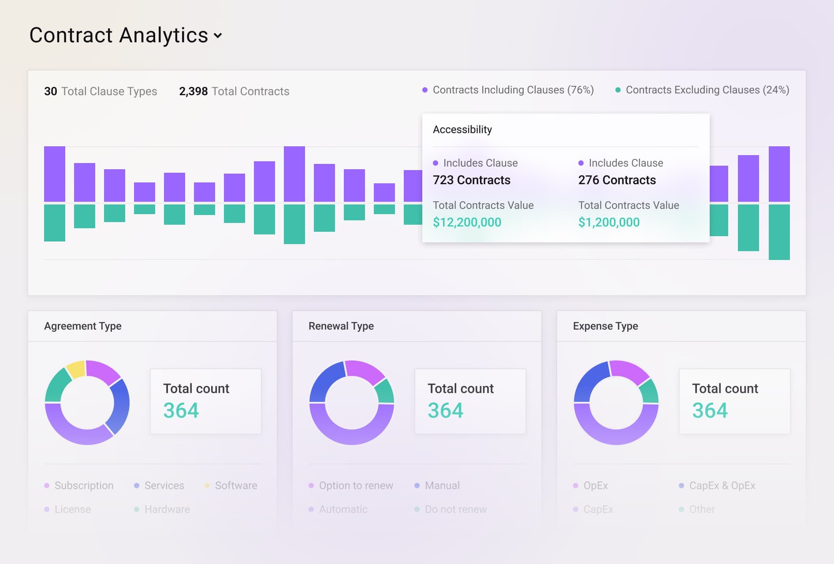Toggle the Manual legend item
Viewport: 834px width, 564px height.
[x=437, y=486]
